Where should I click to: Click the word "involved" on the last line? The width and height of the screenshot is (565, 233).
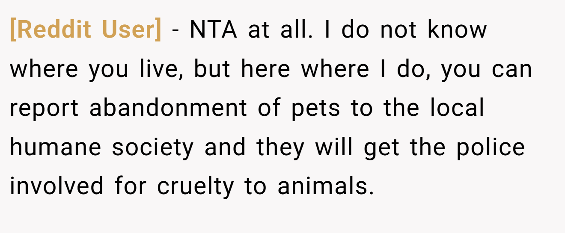click(56, 186)
